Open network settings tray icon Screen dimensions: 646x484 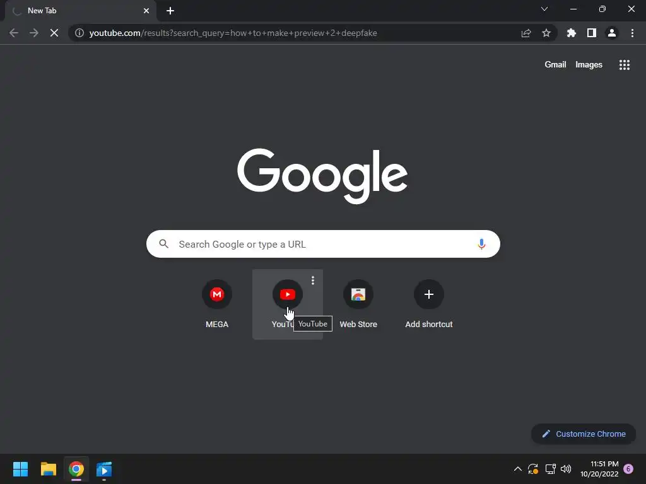(x=550, y=469)
